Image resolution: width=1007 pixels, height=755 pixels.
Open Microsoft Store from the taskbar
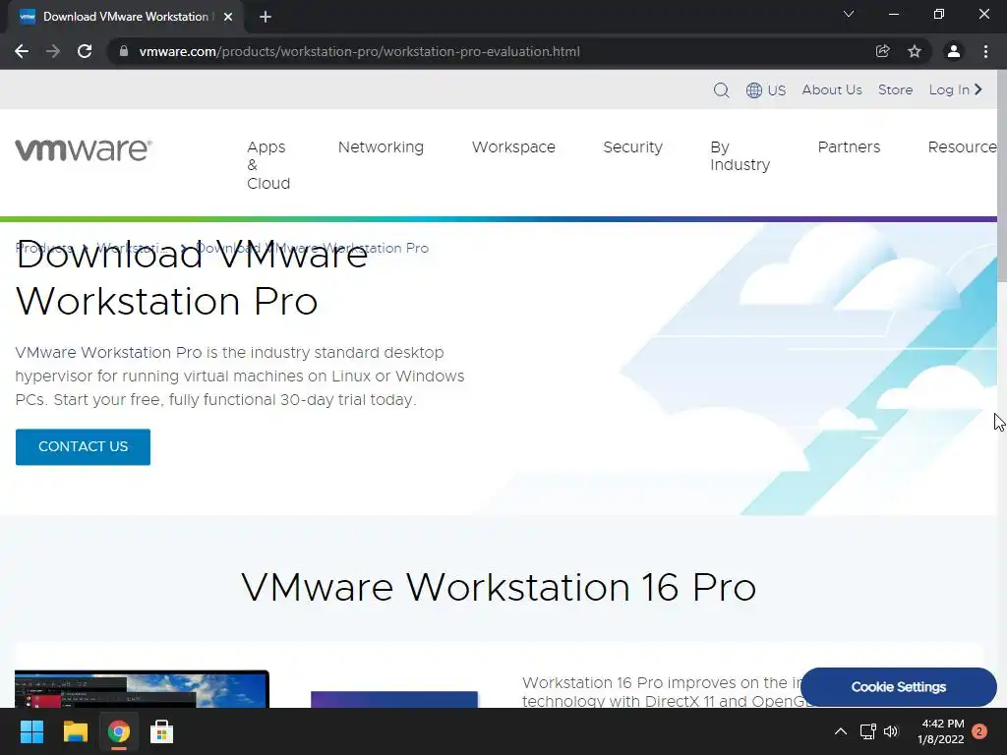point(162,731)
